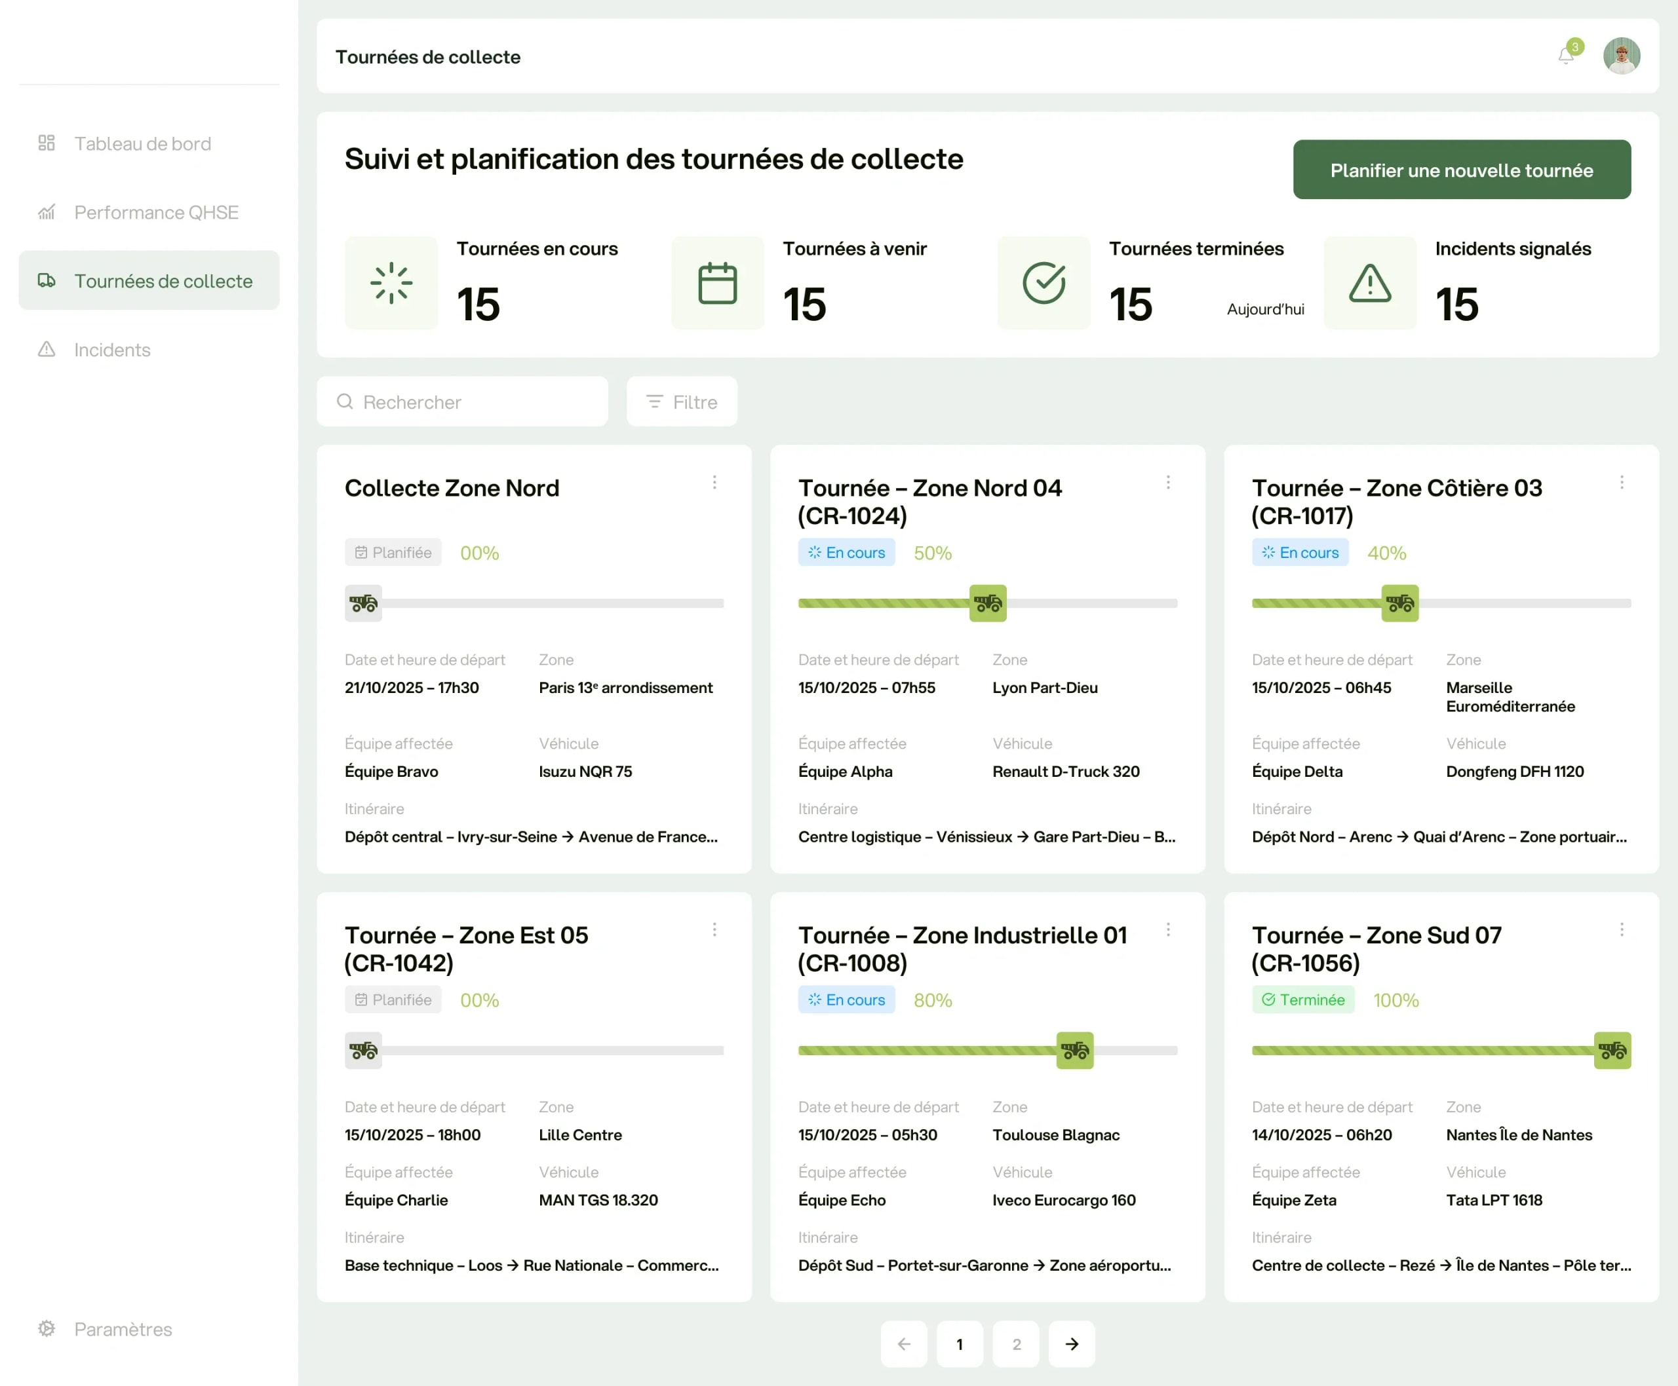
Task: Open options menu for Zone Côtière 03
Action: pos(1621,481)
